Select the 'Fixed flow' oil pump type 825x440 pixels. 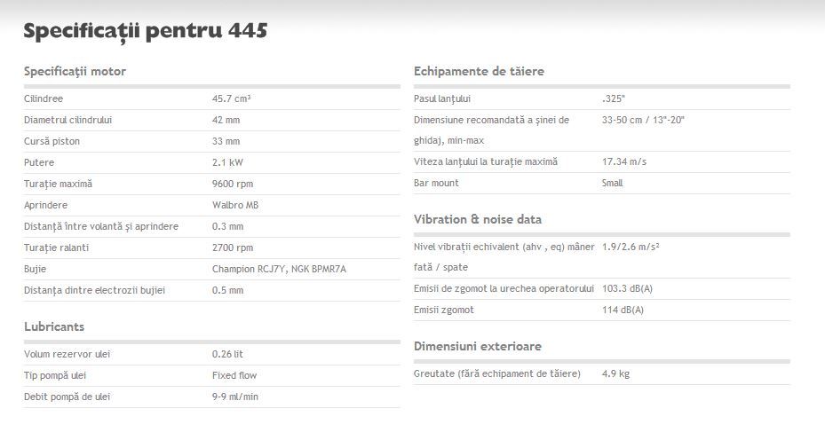[234, 375]
